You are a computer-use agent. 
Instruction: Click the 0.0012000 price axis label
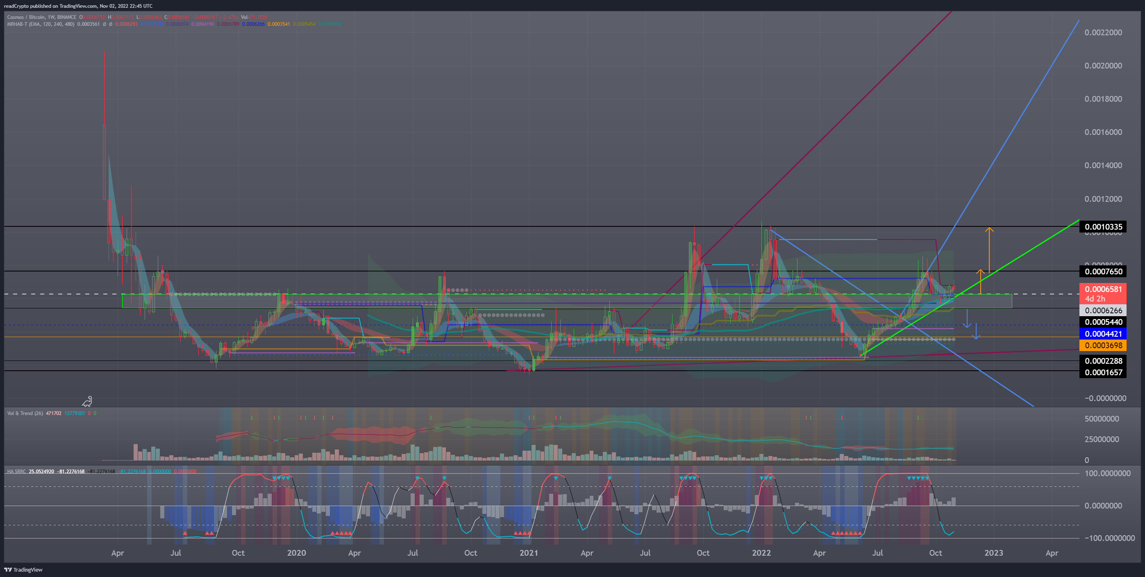(1103, 199)
